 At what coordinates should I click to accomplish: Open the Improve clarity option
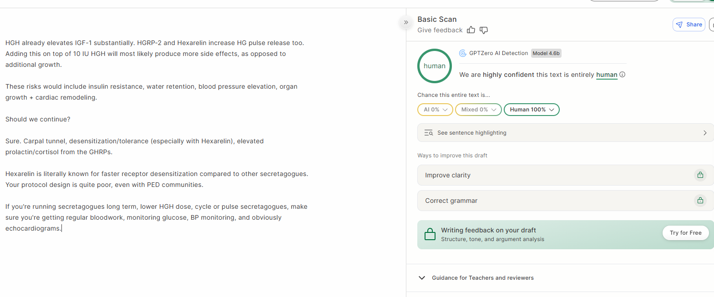click(566, 175)
